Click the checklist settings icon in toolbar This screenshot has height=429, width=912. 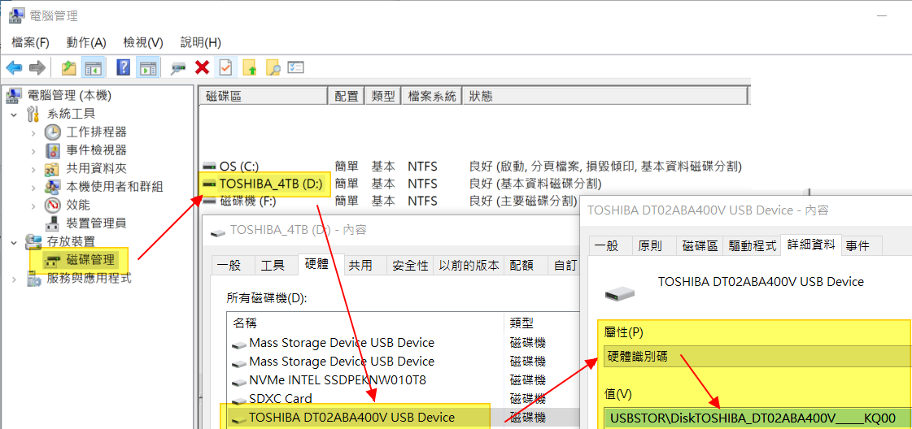(297, 67)
